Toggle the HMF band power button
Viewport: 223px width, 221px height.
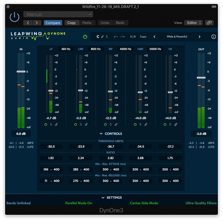[135, 125]
